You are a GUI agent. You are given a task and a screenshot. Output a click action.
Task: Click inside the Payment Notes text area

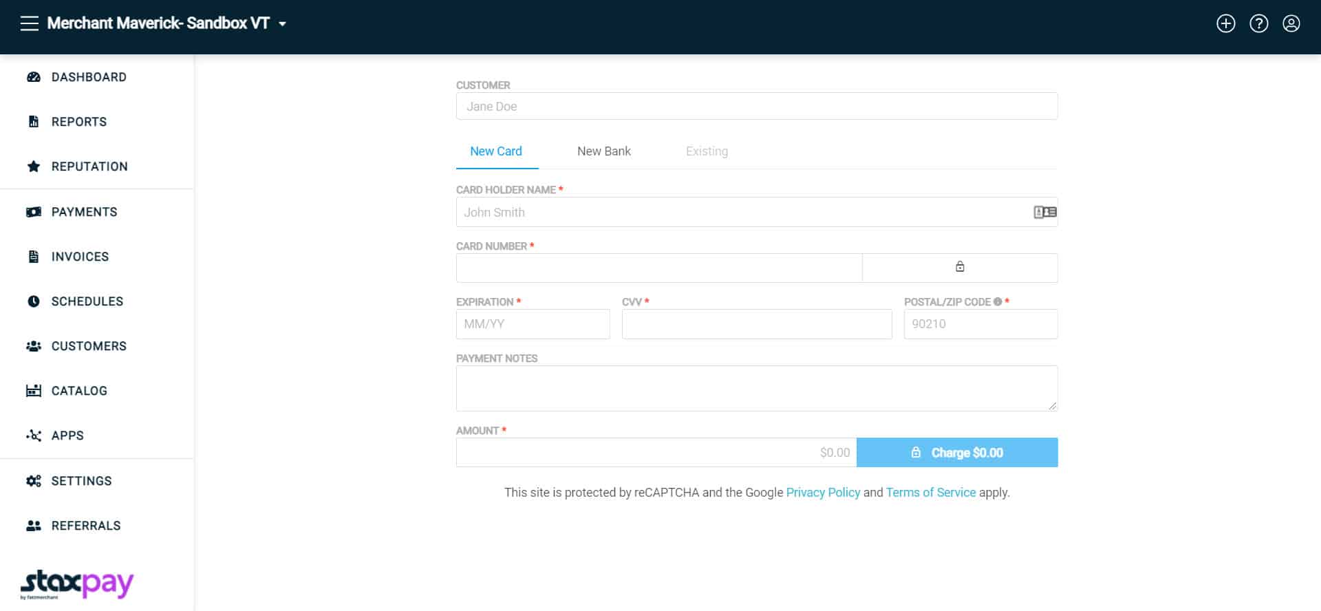pyautogui.click(x=756, y=388)
